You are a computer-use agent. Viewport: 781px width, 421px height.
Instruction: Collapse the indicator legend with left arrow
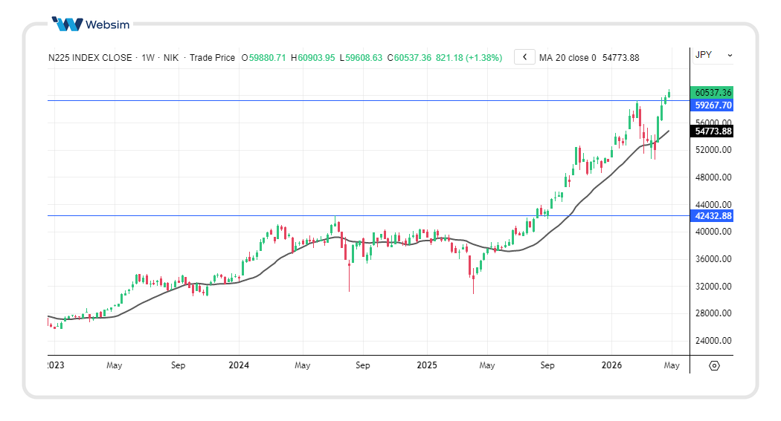[524, 57]
